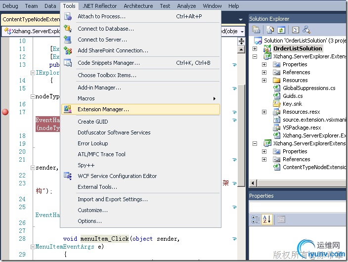Click the Properties panel object selector field
Viewport: 348px width, 262px height.
298,207
